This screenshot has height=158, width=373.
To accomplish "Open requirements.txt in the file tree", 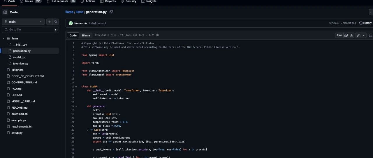I will tap(22, 127).
